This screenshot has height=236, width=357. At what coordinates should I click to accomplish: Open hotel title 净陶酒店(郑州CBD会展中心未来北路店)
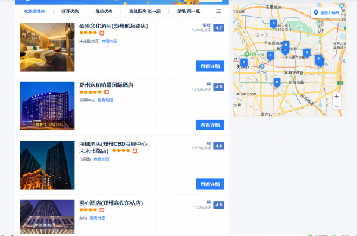(113, 147)
